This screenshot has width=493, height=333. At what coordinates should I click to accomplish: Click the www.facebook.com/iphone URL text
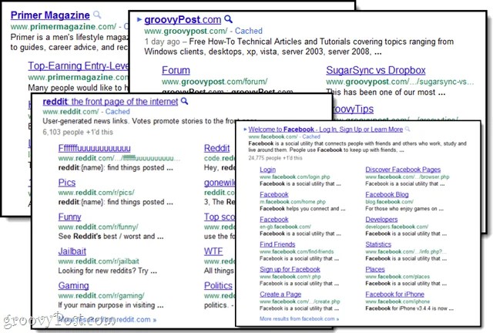pos(397,301)
